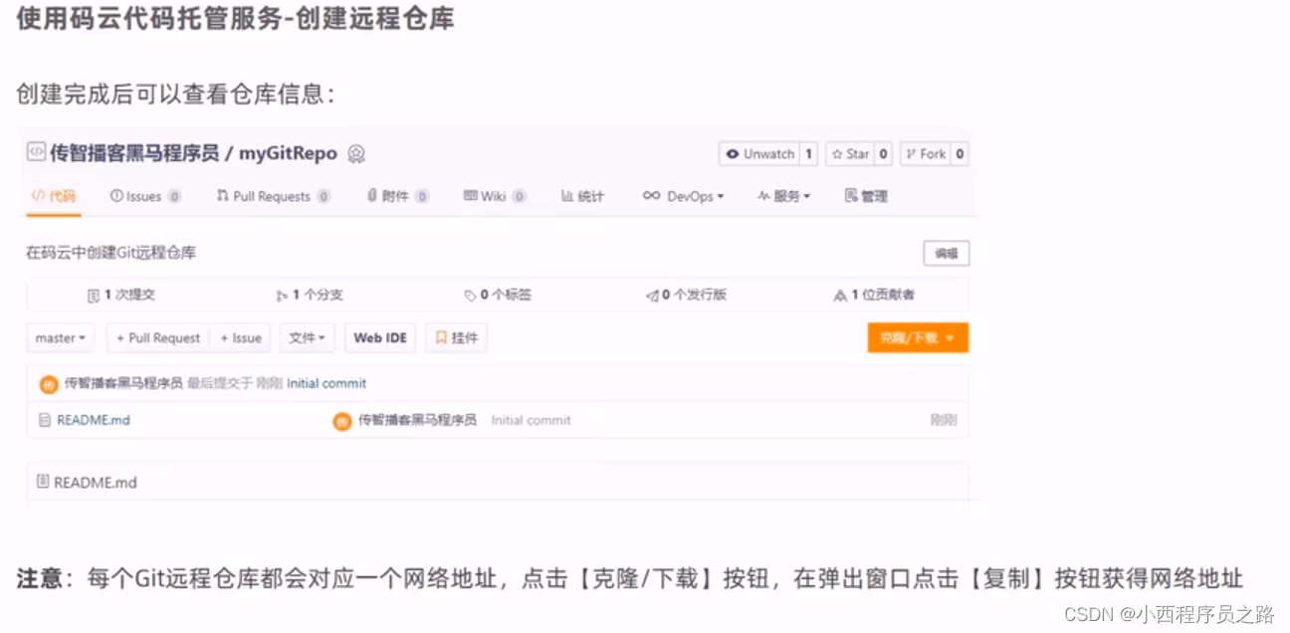Open the Initial commit link in latest commit row
This screenshot has height=633, width=1290.
(326, 383)
